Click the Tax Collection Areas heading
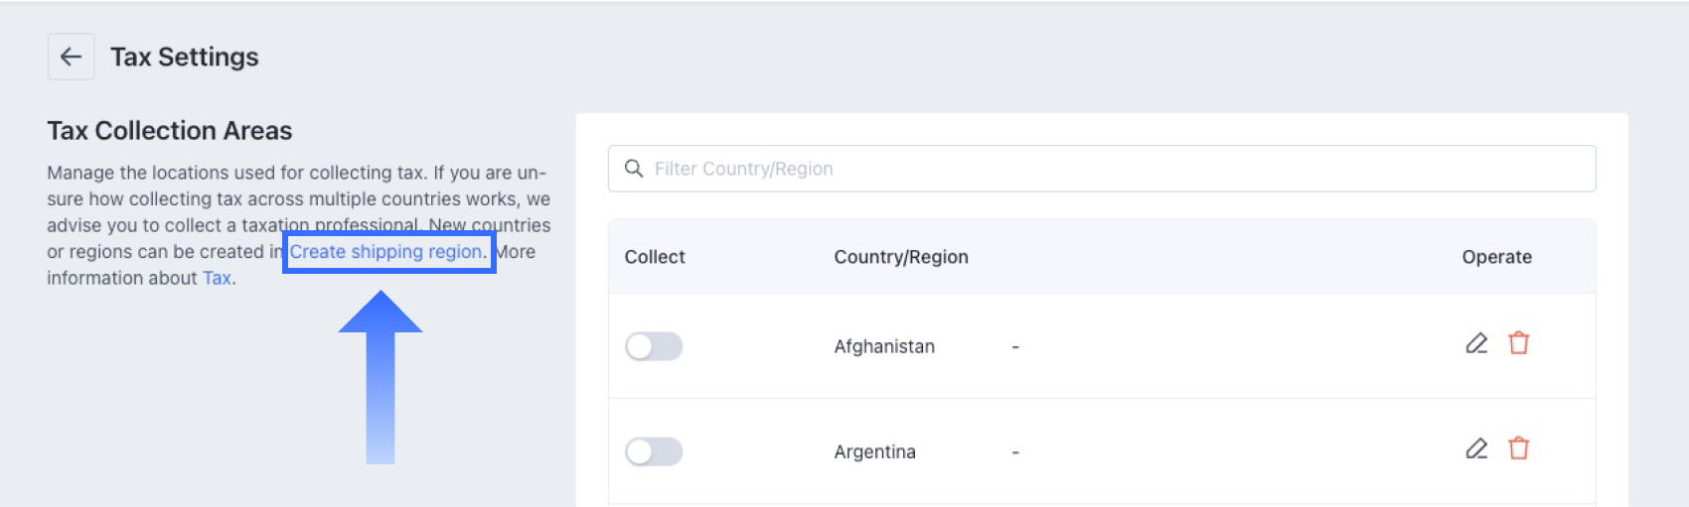The width and height of the screenshot is (1689, 507). pyautogui.click(x=170, y=131)
